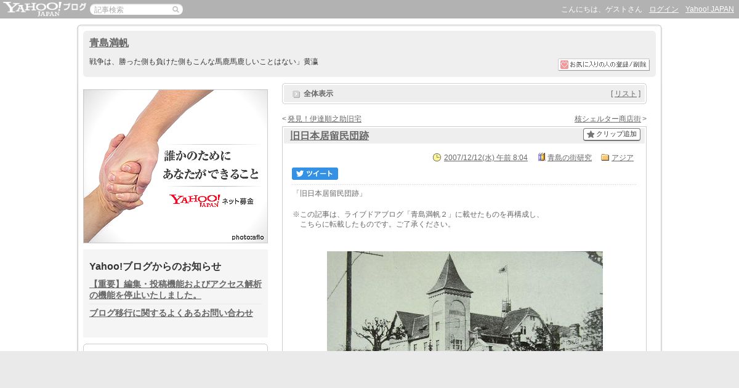Click the blog subtitle text about 戦争
The width and height of the screenshot is (739, 388).
click(203, 62)
